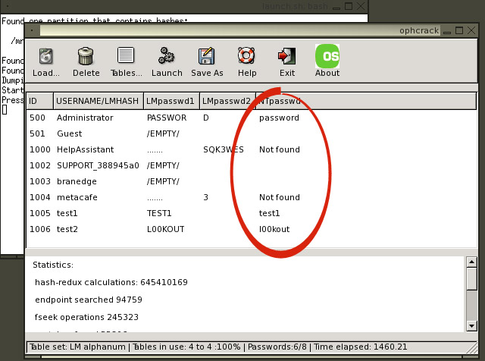Screen dimensions: 485x361
Task: Close the launch.sh bash terminal window
Action: point(361,6)
